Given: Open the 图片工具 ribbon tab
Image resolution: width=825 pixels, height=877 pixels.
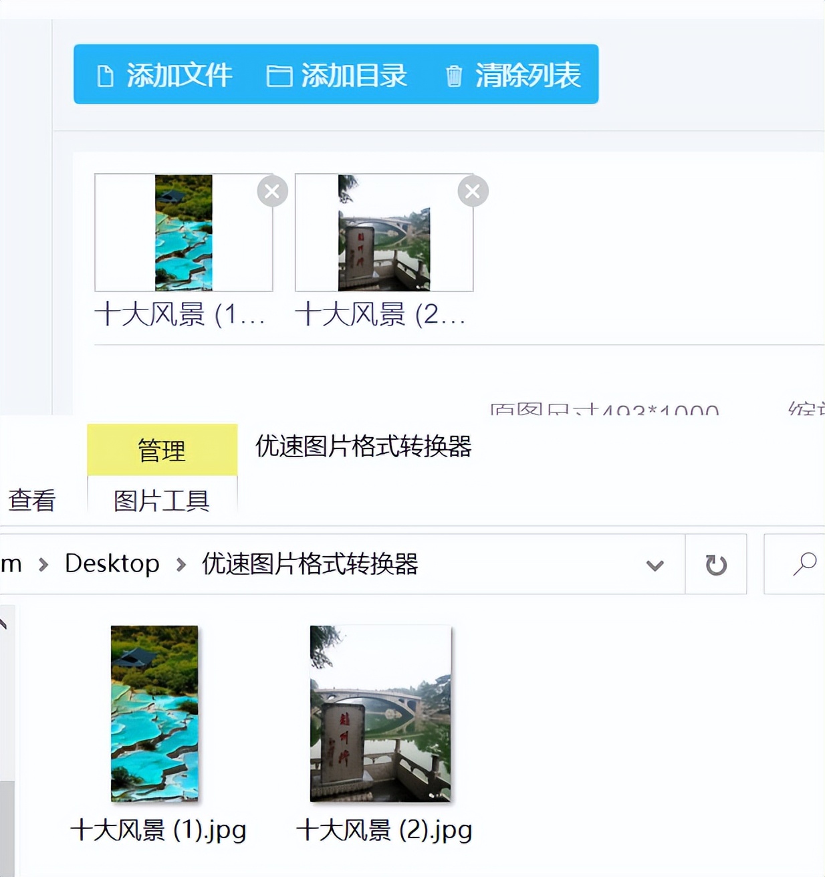Looking at the screenshot, I should (161, 500).
